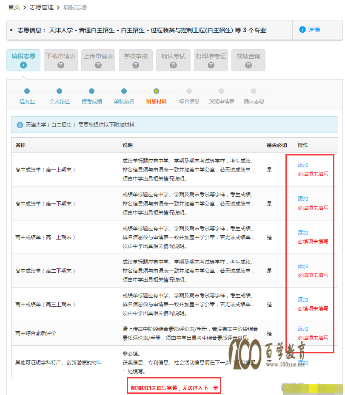Open the 模考成绩 step link
345x395 pixels.
point(92,102)
